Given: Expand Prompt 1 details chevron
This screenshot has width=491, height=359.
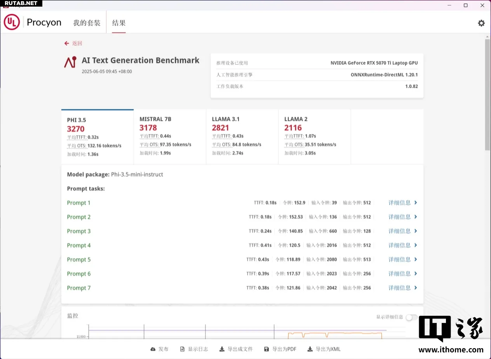Looking at the screenshot, I should (416, 203).
